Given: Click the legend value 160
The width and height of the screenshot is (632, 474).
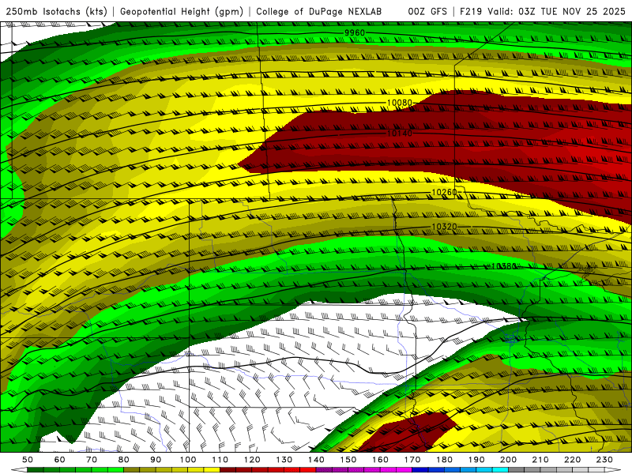Looking at the screenshot, I should coord(380,460).
